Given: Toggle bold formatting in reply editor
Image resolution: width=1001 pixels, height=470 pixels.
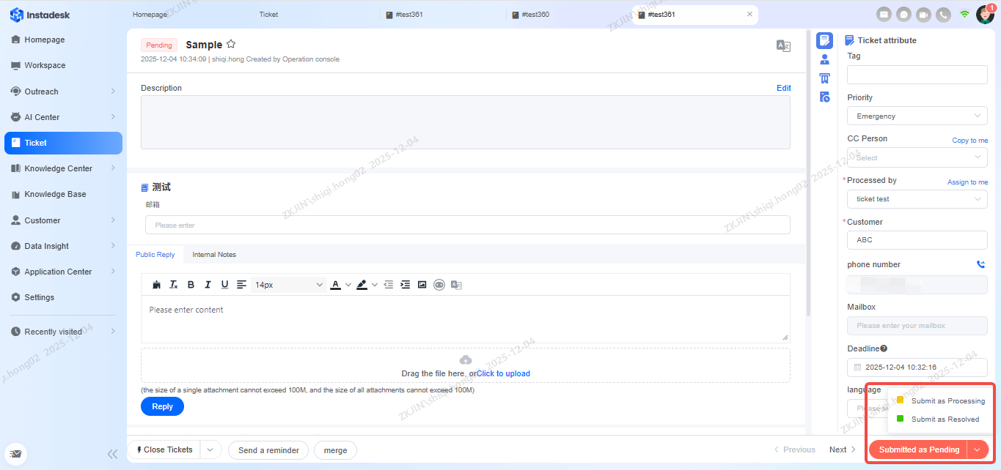Looking at the screenshot, I should pos(191,285).
